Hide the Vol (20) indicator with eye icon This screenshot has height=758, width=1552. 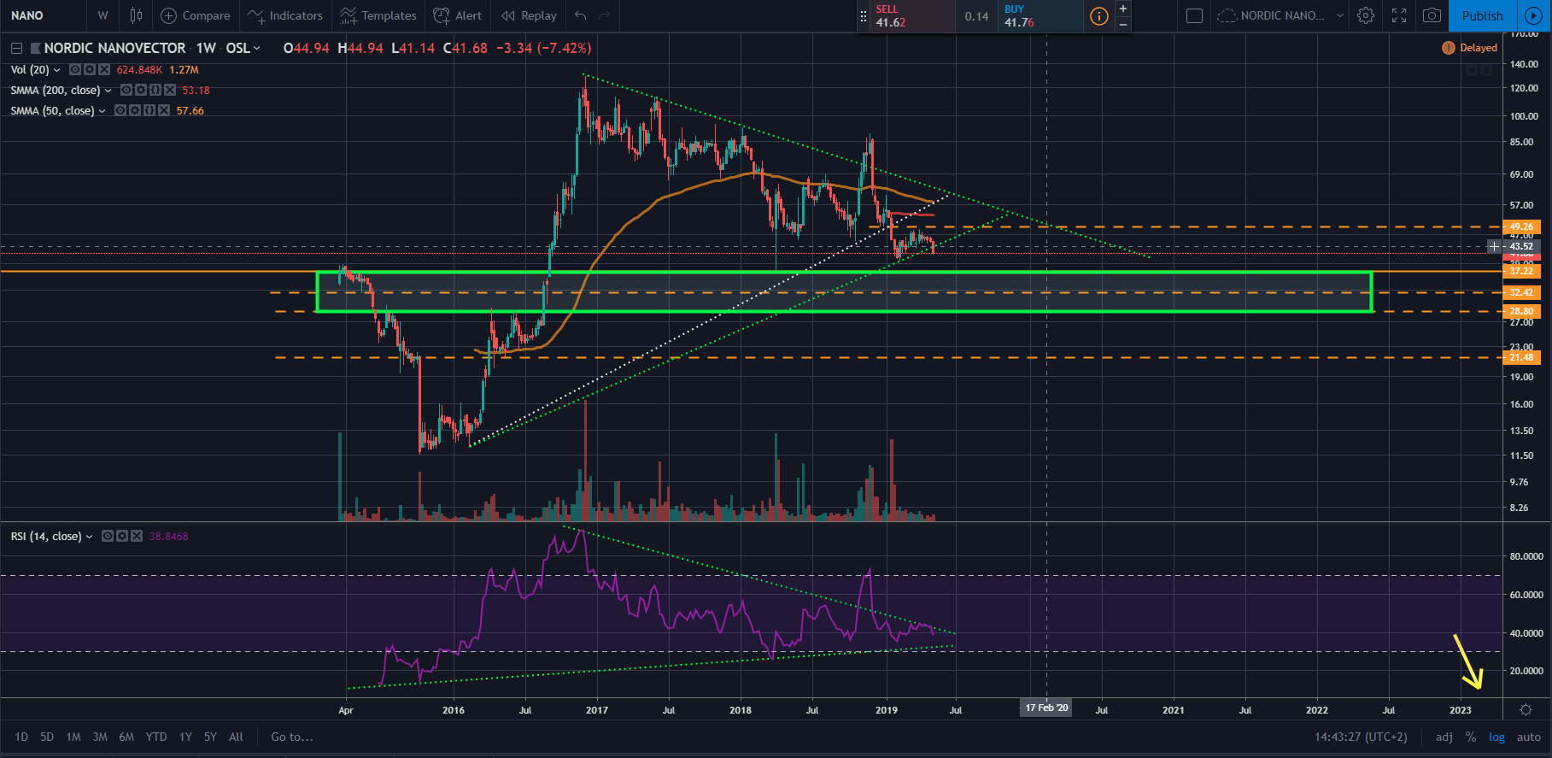pos(74,69)
